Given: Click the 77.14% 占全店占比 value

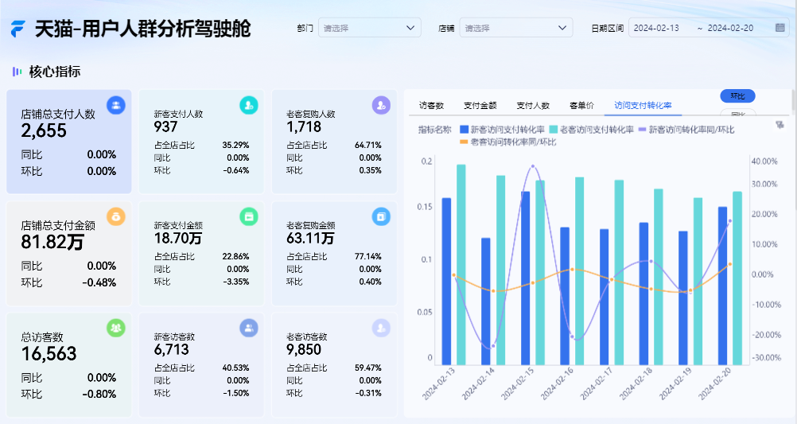Looking at the screenshot, I should (x=368, y=257).
